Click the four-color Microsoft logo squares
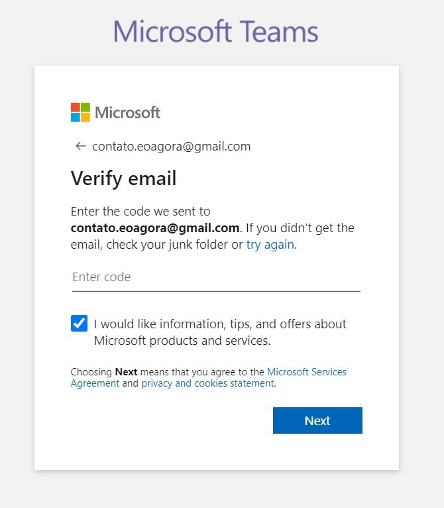 point(80,113)
